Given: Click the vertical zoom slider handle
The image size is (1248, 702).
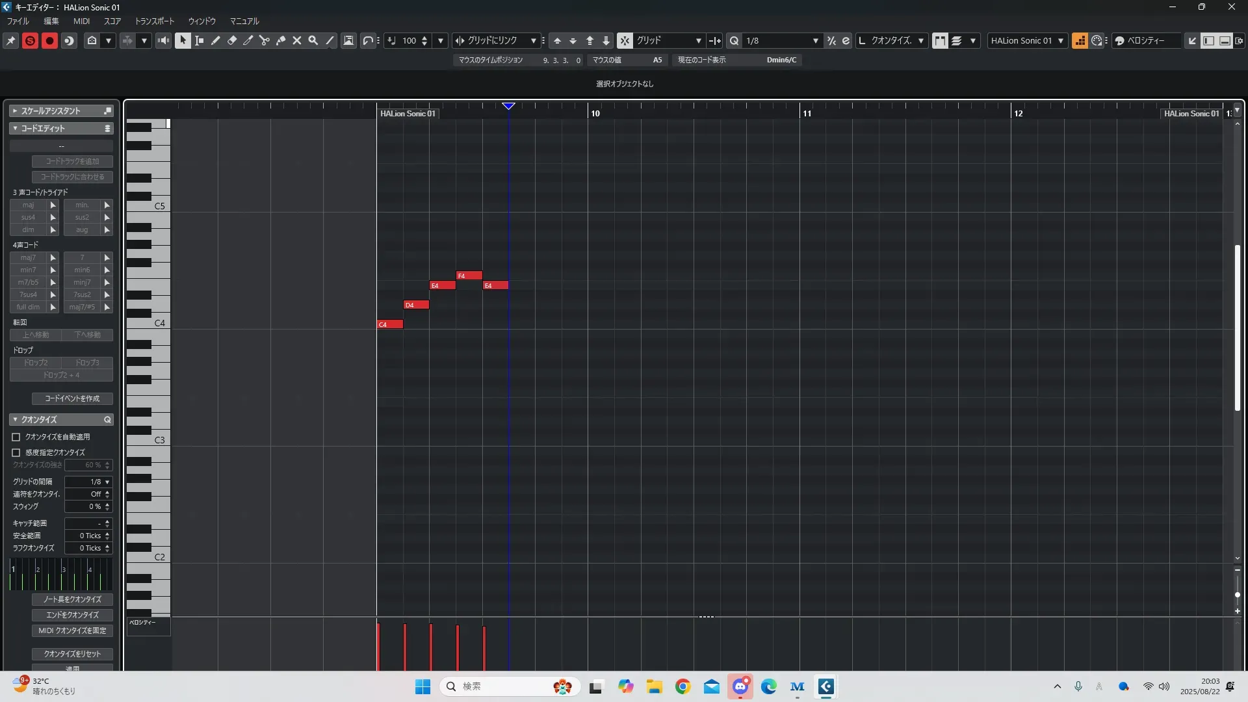Looking at the screenshot, I should pyautogui.click(x=1237, y=595).
